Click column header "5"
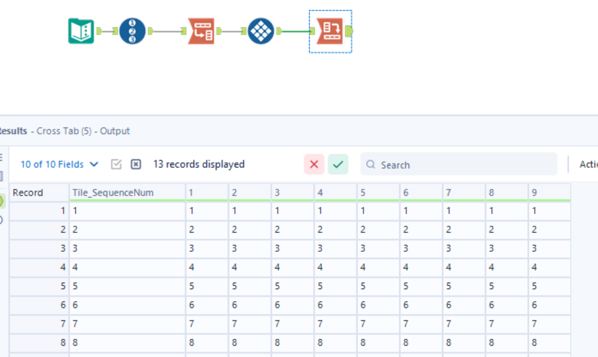 pyautogui.click(x=363, y=192)
